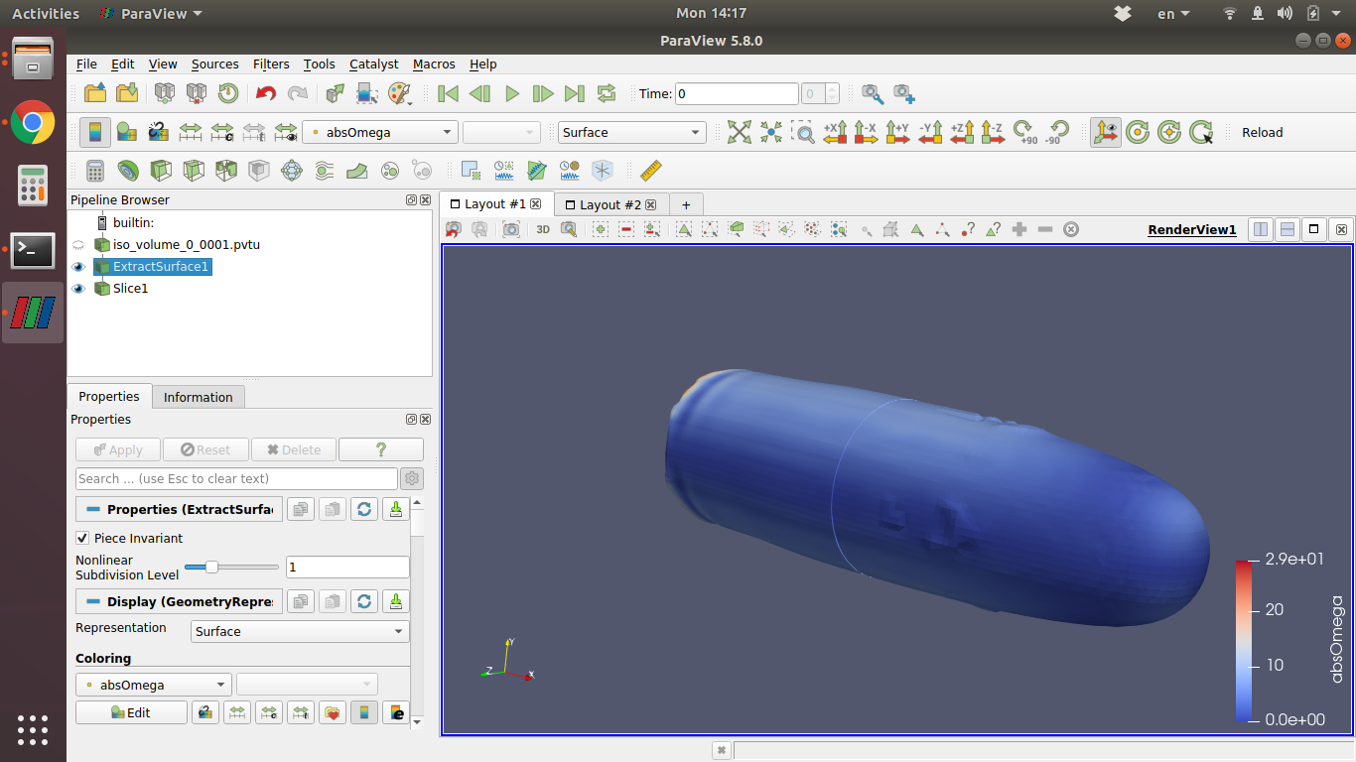Open the en language indicator dropdown
Image resolution: width=1356 pixels, height=762 pixels.
point(1173,13)
